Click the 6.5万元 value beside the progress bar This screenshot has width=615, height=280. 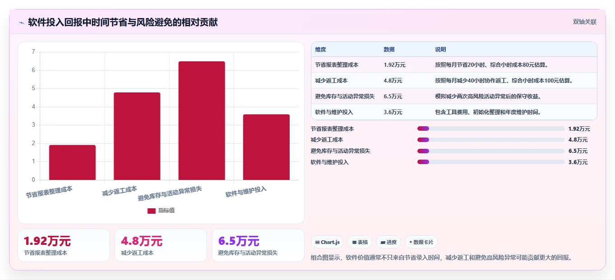coord(578,151)
